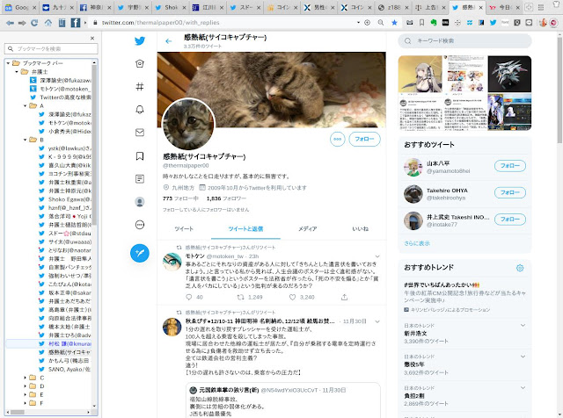
Task: Select the ツイートと返信 tab
Action: 245,228
